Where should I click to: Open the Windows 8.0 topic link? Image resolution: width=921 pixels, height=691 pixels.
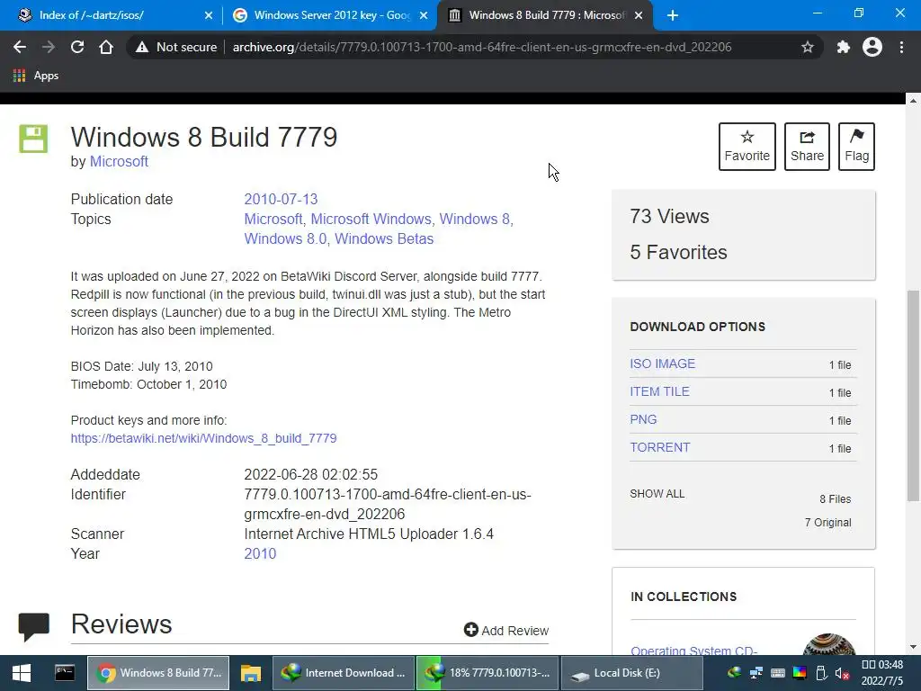coord(285,239)
